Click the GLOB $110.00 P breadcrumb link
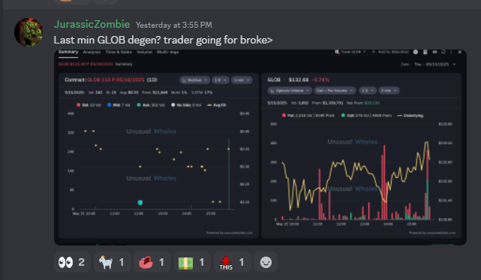The image size is (481, 280). click(86, 64)
